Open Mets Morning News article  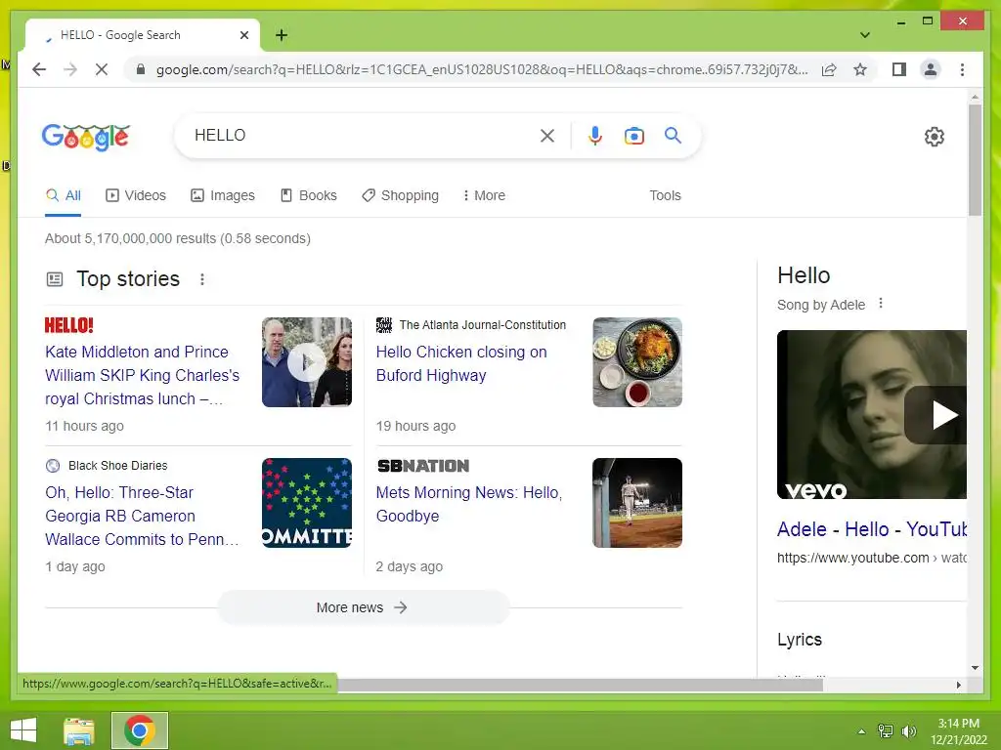[469, 504]
